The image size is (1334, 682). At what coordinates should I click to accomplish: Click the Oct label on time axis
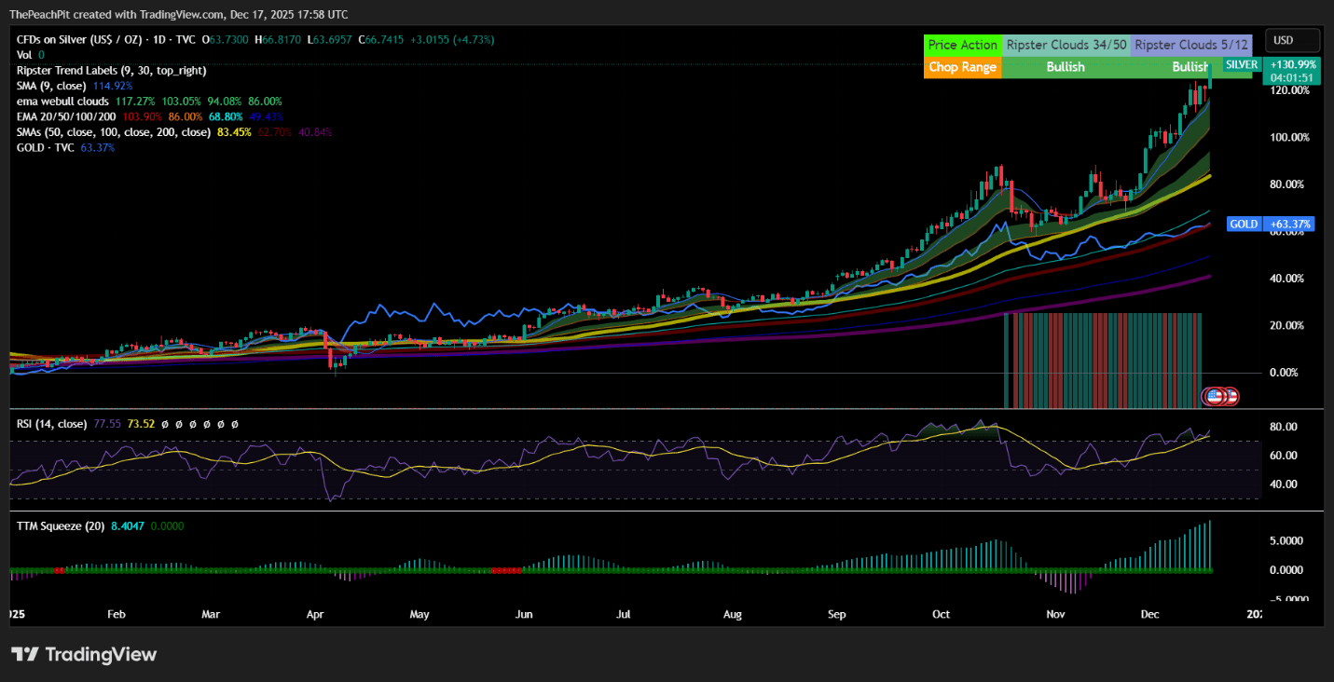point(942,615)
